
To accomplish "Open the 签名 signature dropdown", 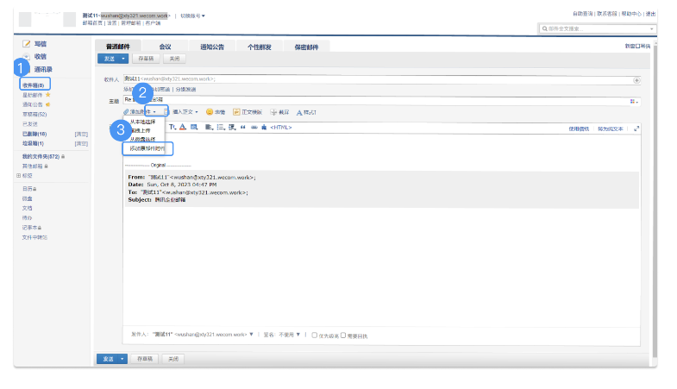I will (x=297, y=334).
